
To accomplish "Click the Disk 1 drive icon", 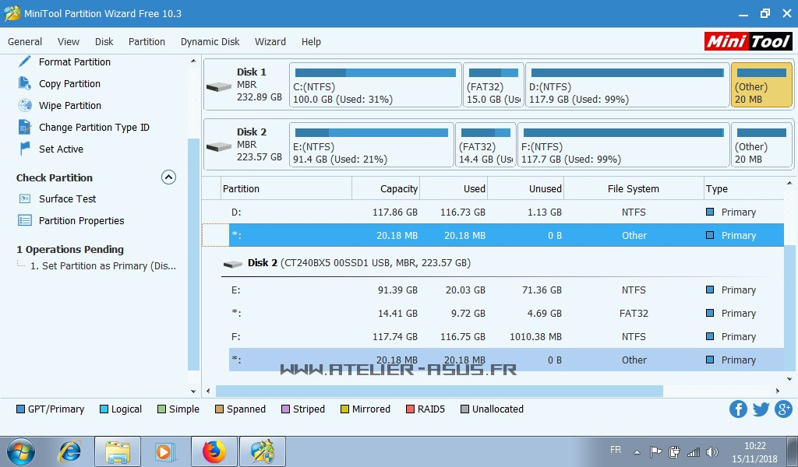I will click(x=219, y=87).
